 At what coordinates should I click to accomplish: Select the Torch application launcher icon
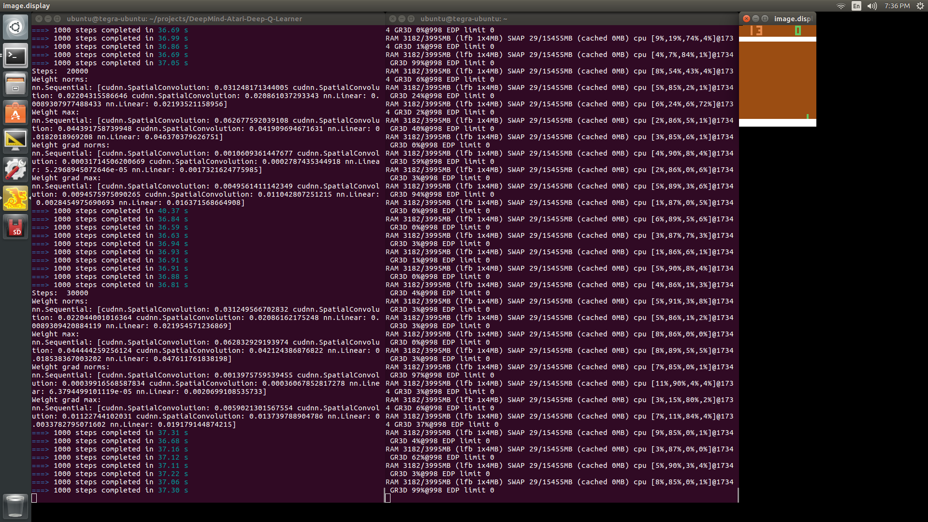[x=15, y=199]
